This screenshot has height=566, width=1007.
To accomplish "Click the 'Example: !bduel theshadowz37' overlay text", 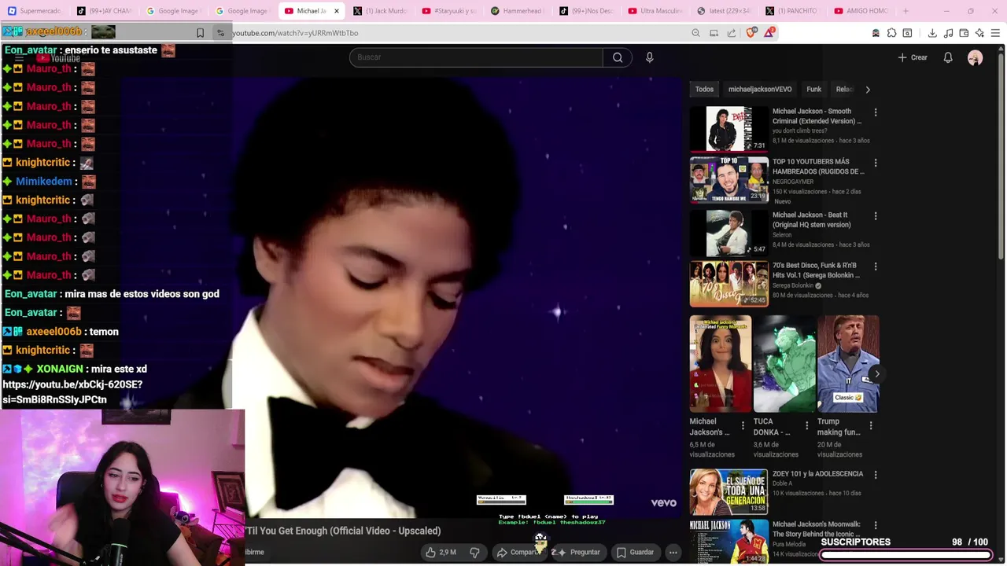I will pos(551,522).
